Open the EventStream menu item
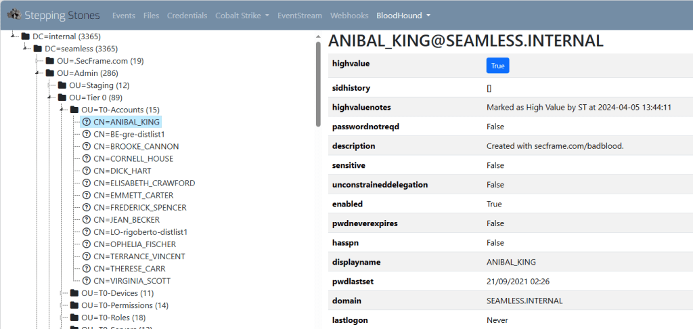Image resolution: width=693 pixels, height=329 pixels. point(300,15)
